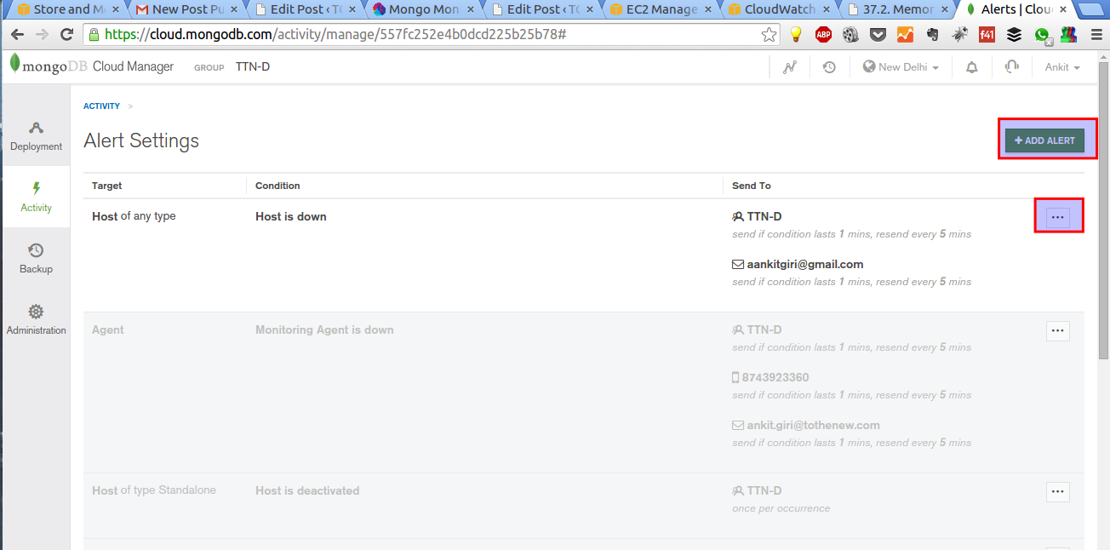1110x550 pixels.
Task: Click the ACTIVITY breadcrumb link
Action: click(101, 106)
